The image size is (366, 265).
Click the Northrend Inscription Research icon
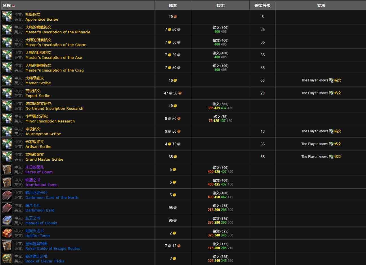click(x=7, y=106)
